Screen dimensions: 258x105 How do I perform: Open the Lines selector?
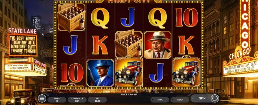[57, 100]
